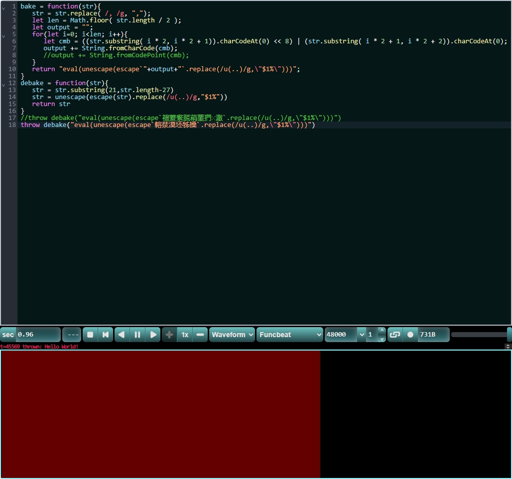Click the 1x scale button

[185, 335]
